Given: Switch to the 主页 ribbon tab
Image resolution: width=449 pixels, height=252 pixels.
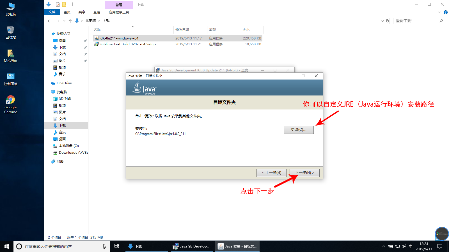Looking at the screenshot, I should [x=67, y=12].
